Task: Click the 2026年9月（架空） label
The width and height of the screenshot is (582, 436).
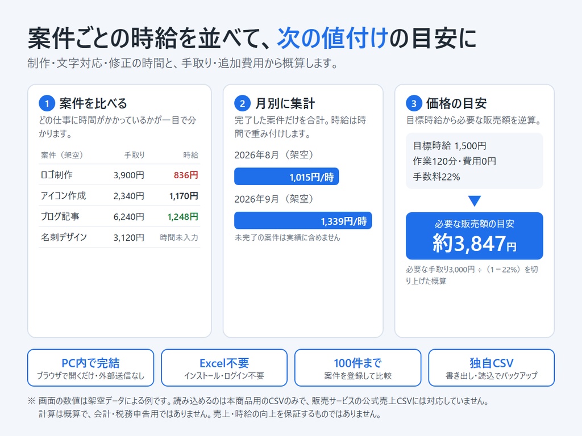Action: [x=274, y=199]
